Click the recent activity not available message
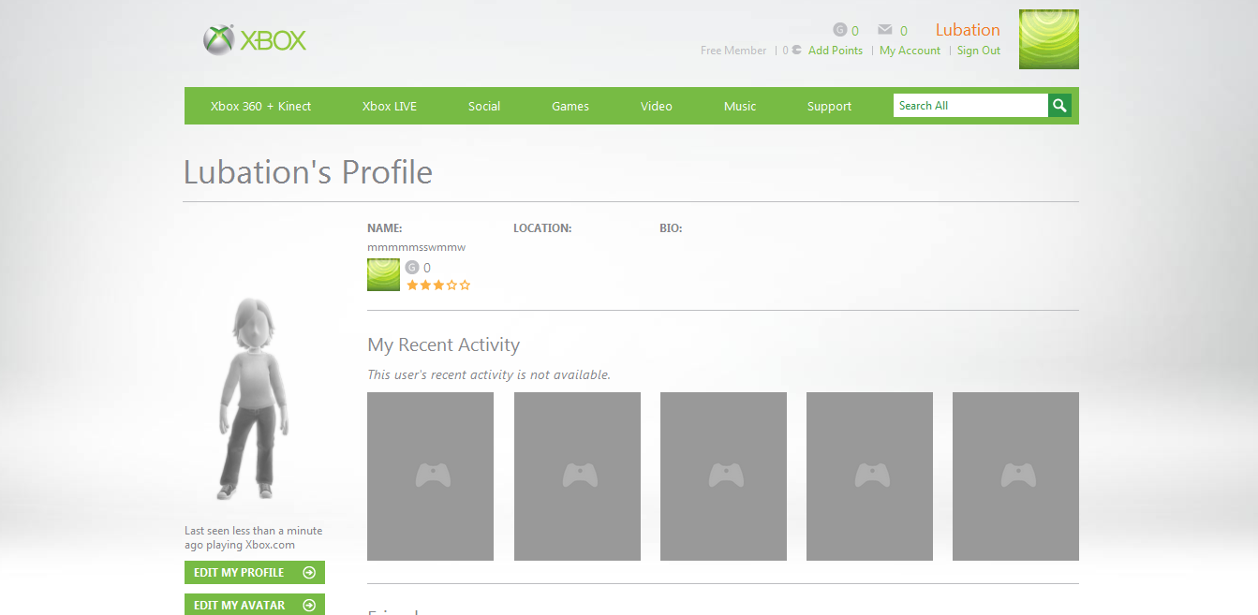Screen dimensions: 1258x615 (489, 374)
